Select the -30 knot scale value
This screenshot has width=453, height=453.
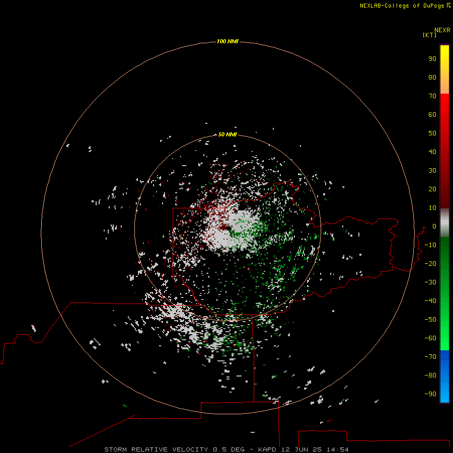coord(430,282)
